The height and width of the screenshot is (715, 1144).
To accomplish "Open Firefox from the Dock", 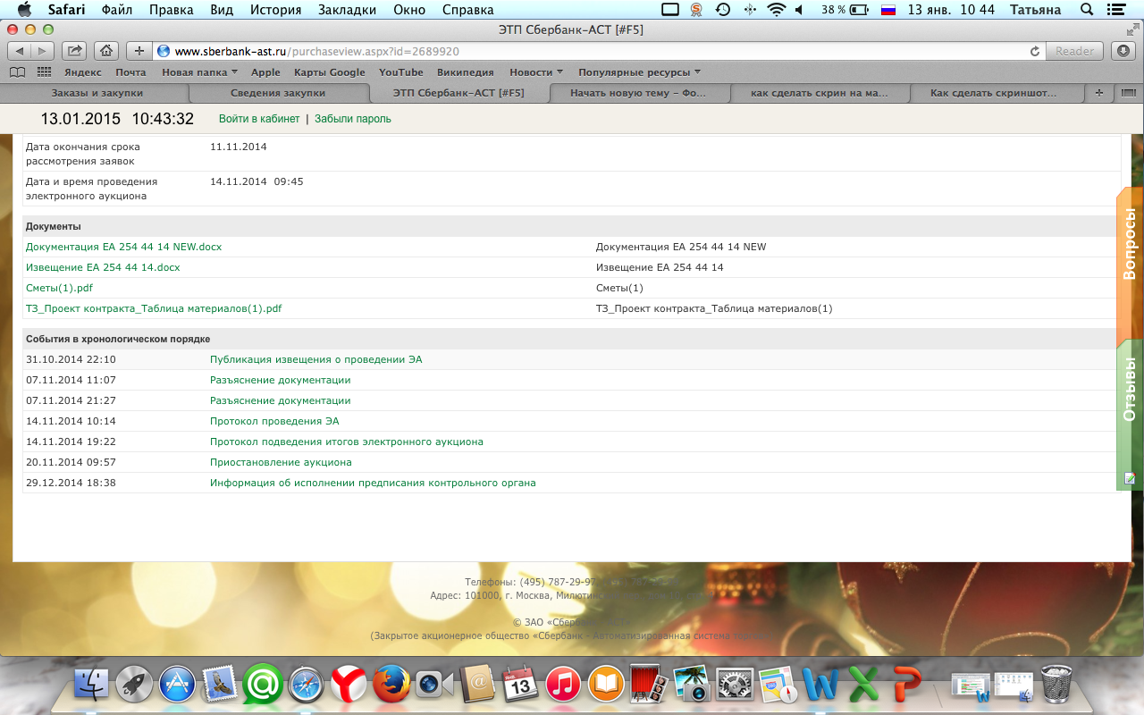I will [391, 686].
